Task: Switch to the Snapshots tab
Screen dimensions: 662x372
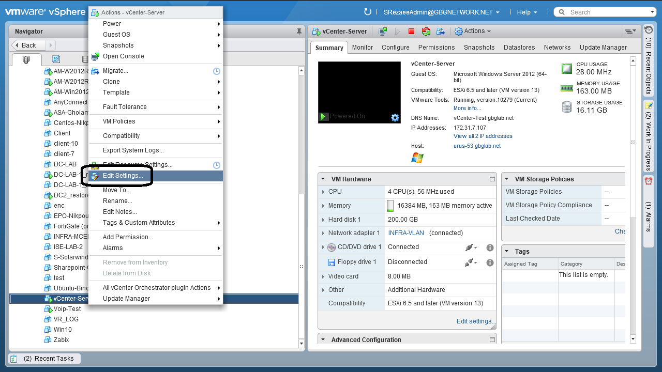Action: [x=479, y=48]
